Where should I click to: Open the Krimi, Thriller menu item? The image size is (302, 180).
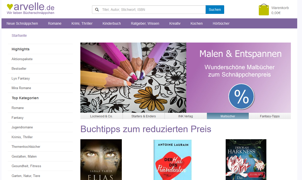[82, 23]
